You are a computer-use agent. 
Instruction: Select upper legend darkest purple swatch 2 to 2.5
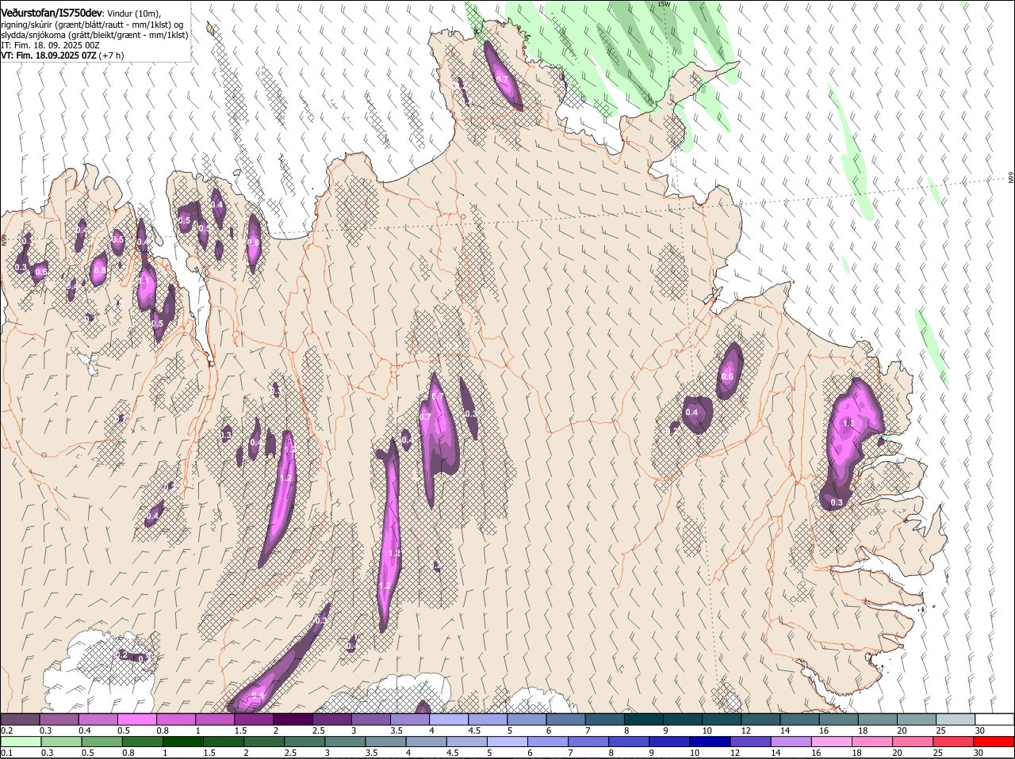point(293,719)
